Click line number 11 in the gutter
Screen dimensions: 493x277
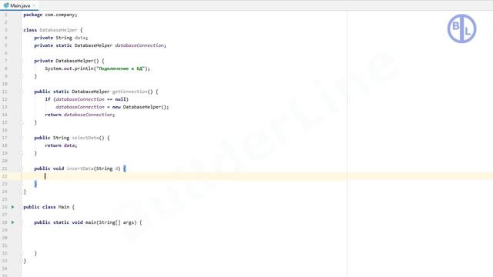pos(5,92)
